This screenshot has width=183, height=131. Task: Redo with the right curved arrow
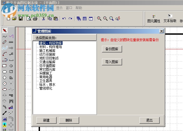point(70,19)
